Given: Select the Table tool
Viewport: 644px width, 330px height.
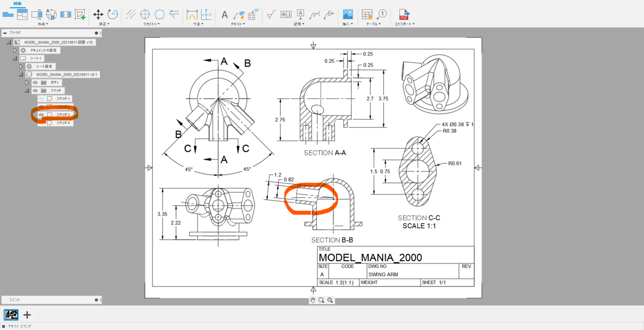Looking at the screenshot, I should tap(367, 14).
